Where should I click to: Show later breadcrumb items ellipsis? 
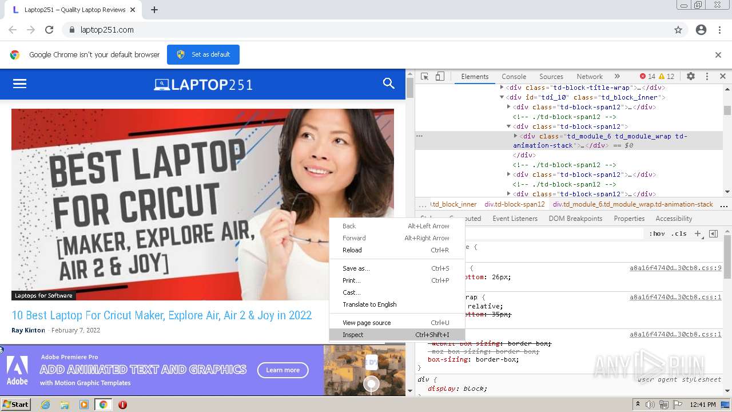(723, 204)
